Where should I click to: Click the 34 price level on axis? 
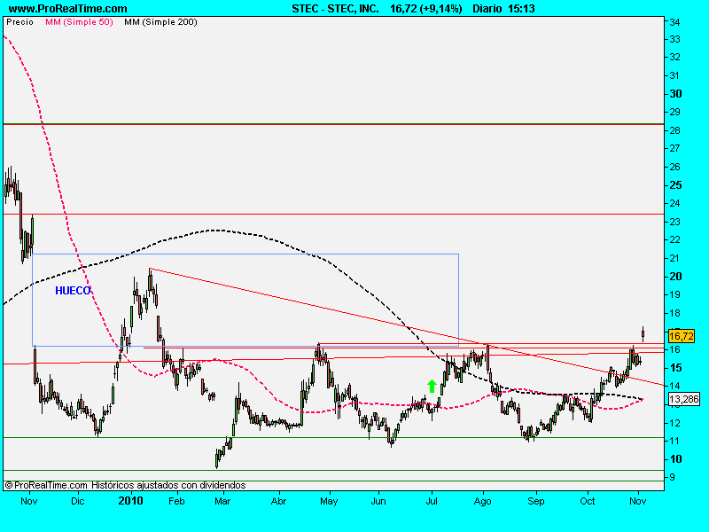click(675, 22)
